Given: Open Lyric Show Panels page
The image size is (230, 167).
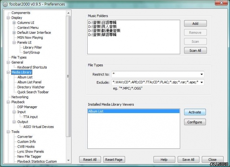Looking at the screenshot, I should pos(31,152).
